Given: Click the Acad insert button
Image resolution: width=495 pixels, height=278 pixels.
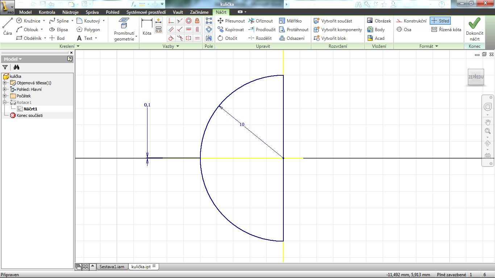Looking at the screenshot, I should [376, 38].
